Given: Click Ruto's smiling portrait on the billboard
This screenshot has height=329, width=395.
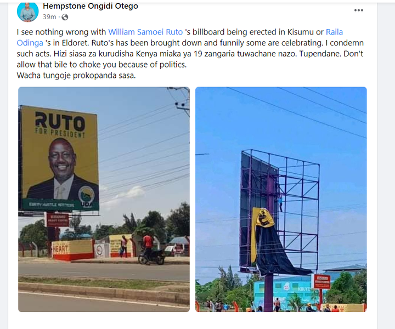Looking at the screenshot, I should pyautogui.click(x=61, y=169).
